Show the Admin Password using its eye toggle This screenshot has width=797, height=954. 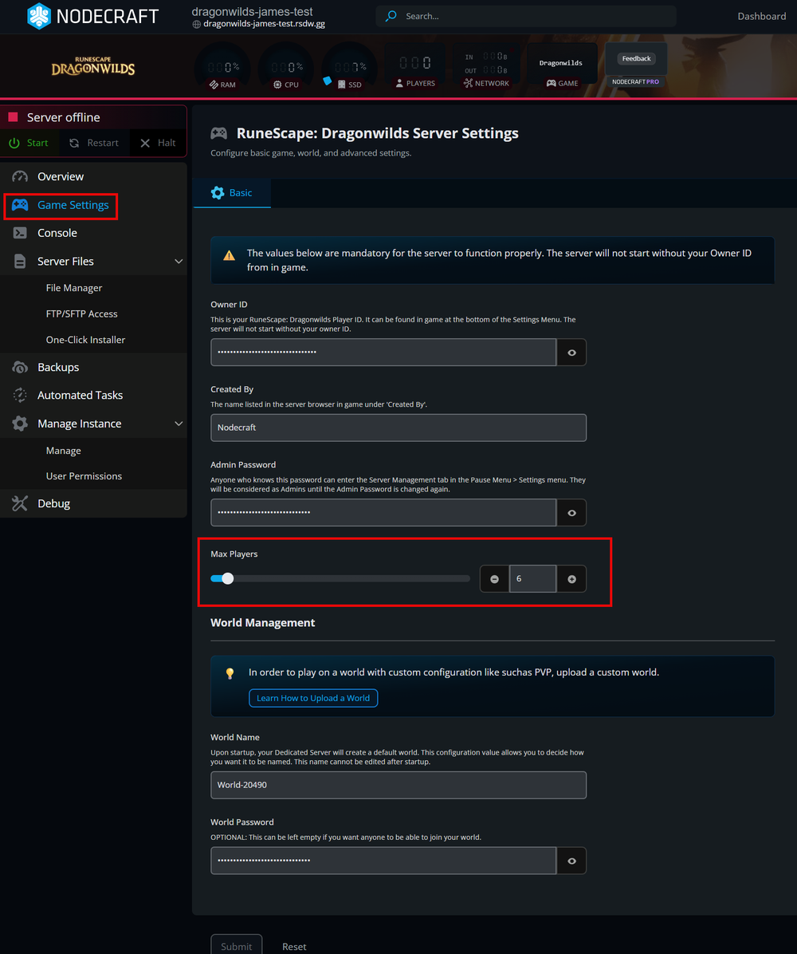click(x=571, y=512)
